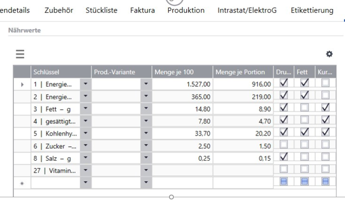Enable Druck checkbox for 6 | Zucker row
Viewport: 345px width, 205px height.
(283, 145)
